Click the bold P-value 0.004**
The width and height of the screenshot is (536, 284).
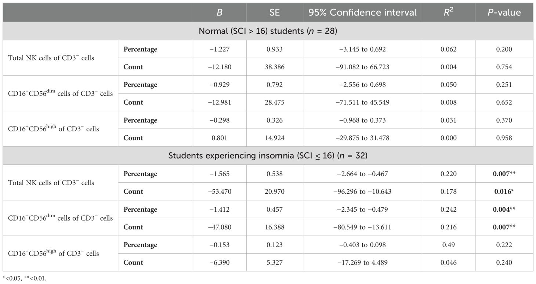click(504, 210)
